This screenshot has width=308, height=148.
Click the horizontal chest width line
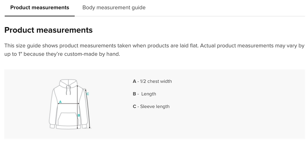70,103
